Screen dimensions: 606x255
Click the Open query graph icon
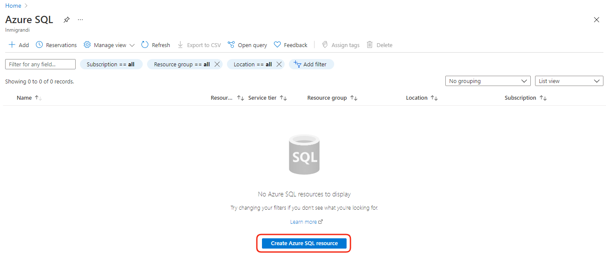click(231, 45)
